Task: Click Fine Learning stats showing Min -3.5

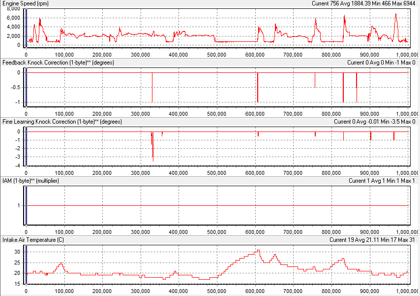Action: pos(374,122)
